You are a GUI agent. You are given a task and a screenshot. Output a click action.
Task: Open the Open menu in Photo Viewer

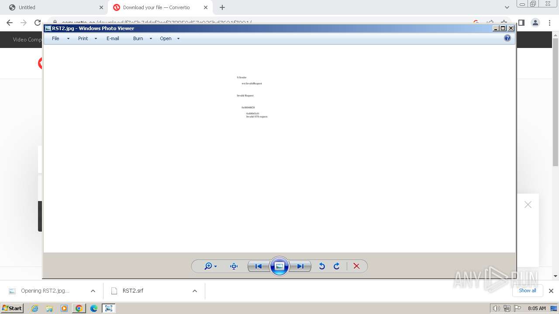[x=166, y=38]
